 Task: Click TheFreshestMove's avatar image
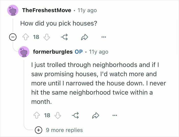click(13, 10)
